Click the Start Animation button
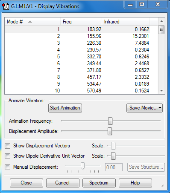The width and height of the screenshot is (170, 193). pos(65,108)
